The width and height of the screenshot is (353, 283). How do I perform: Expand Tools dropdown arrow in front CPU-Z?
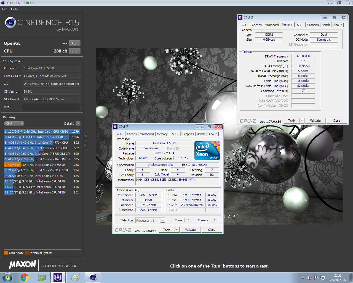pos(177,230)
